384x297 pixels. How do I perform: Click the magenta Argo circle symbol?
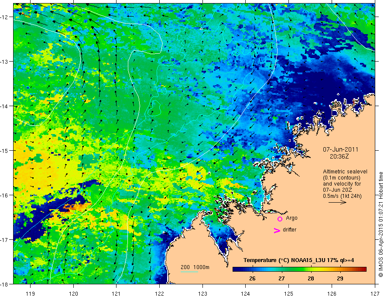[x=280, y=219]
